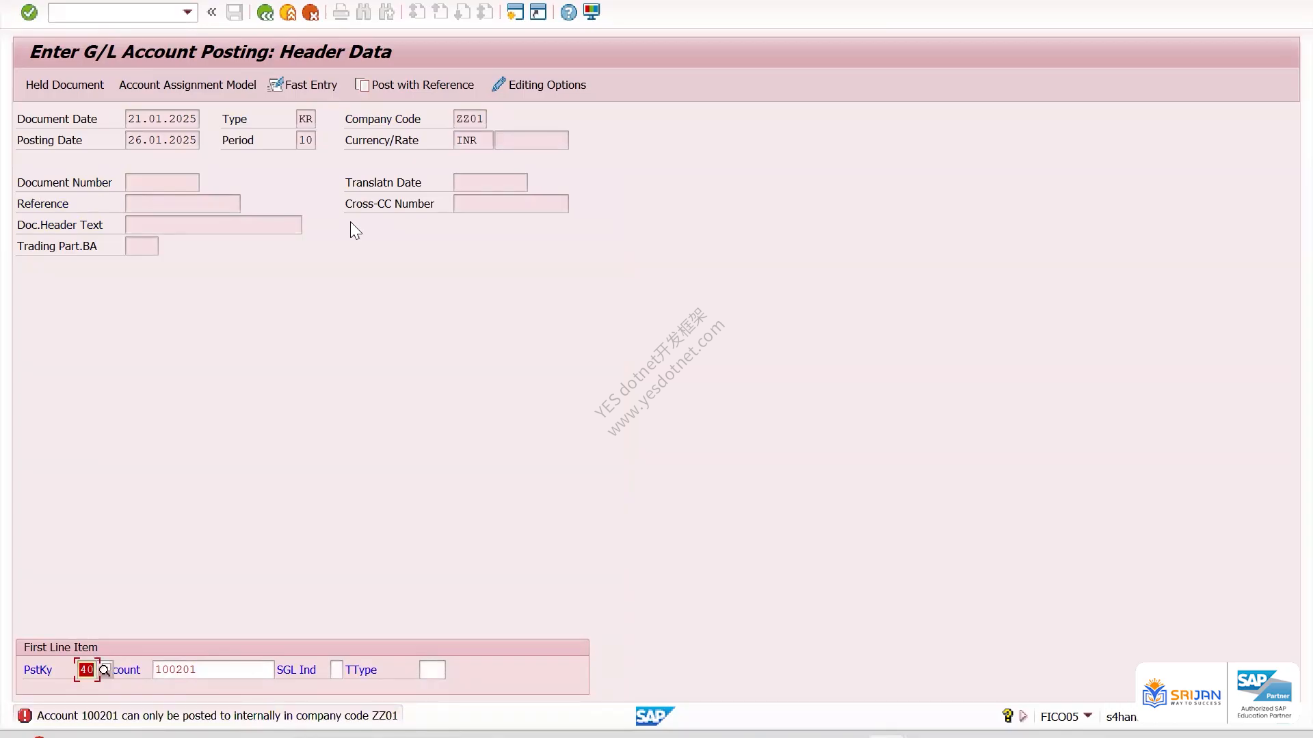The width and height of the screenshot is (1313, 738).
Task: Open the transaction command field dropdown
Action: pyautogui.click(x=187, y=12)
